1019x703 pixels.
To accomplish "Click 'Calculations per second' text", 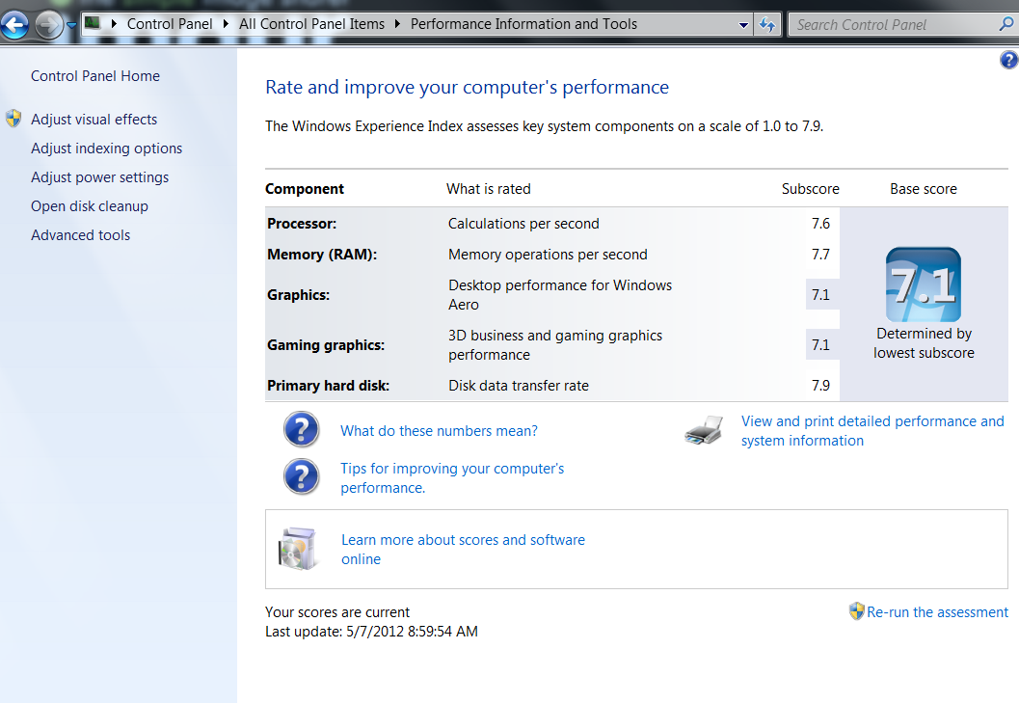I will [523, 224].
